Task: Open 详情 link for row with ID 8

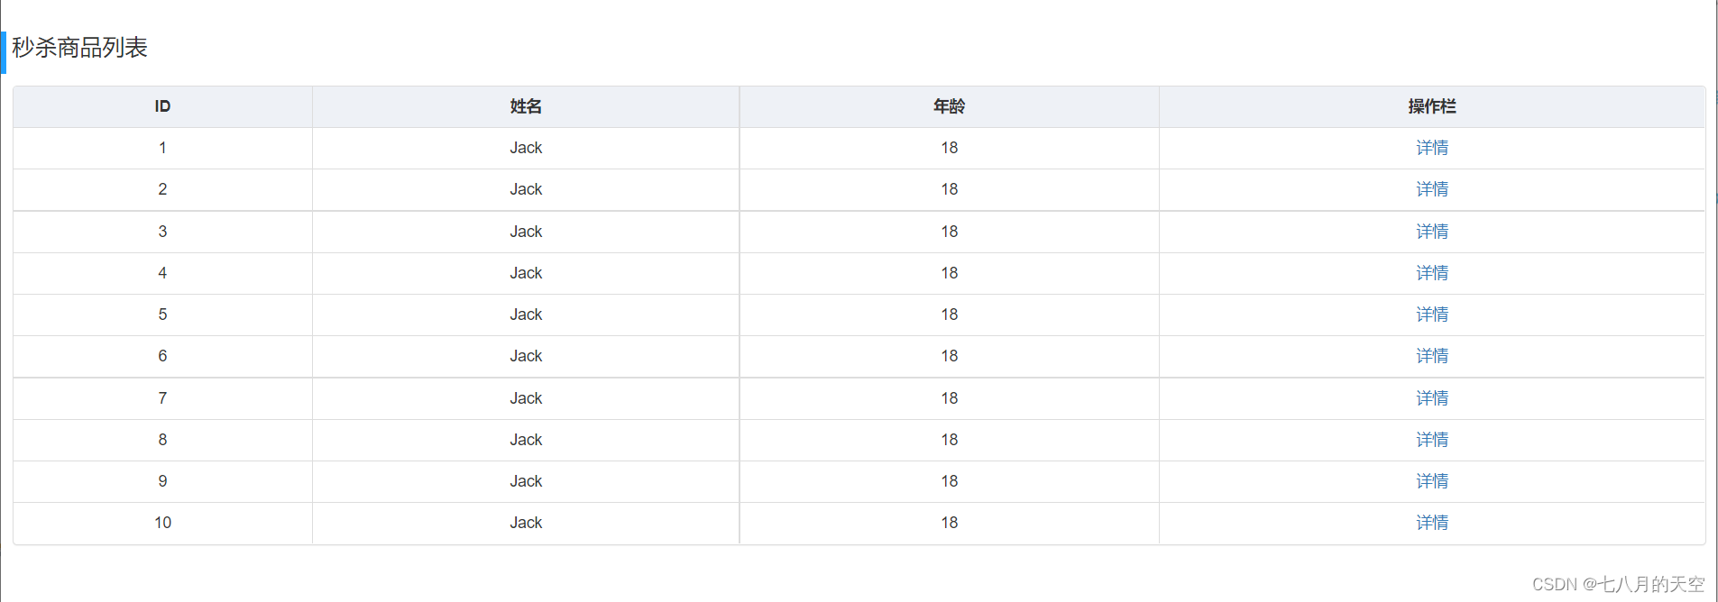Action: tap(1431, 440)
